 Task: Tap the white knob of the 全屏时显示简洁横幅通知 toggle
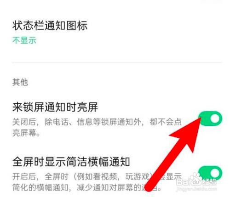click(x=215, y=173)
